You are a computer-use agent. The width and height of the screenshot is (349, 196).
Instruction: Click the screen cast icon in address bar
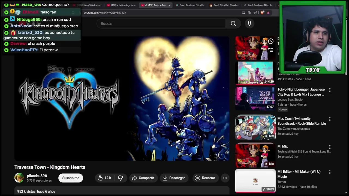click(243, 13)
